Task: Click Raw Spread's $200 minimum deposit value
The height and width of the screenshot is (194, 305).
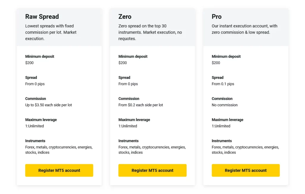Action: [x=29, y=63]
